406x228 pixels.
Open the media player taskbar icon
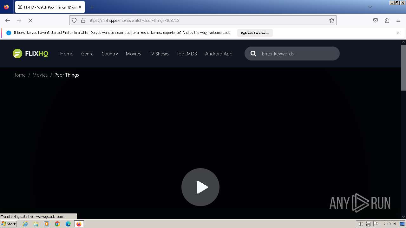pyautogui.click(x=47, y=224)
